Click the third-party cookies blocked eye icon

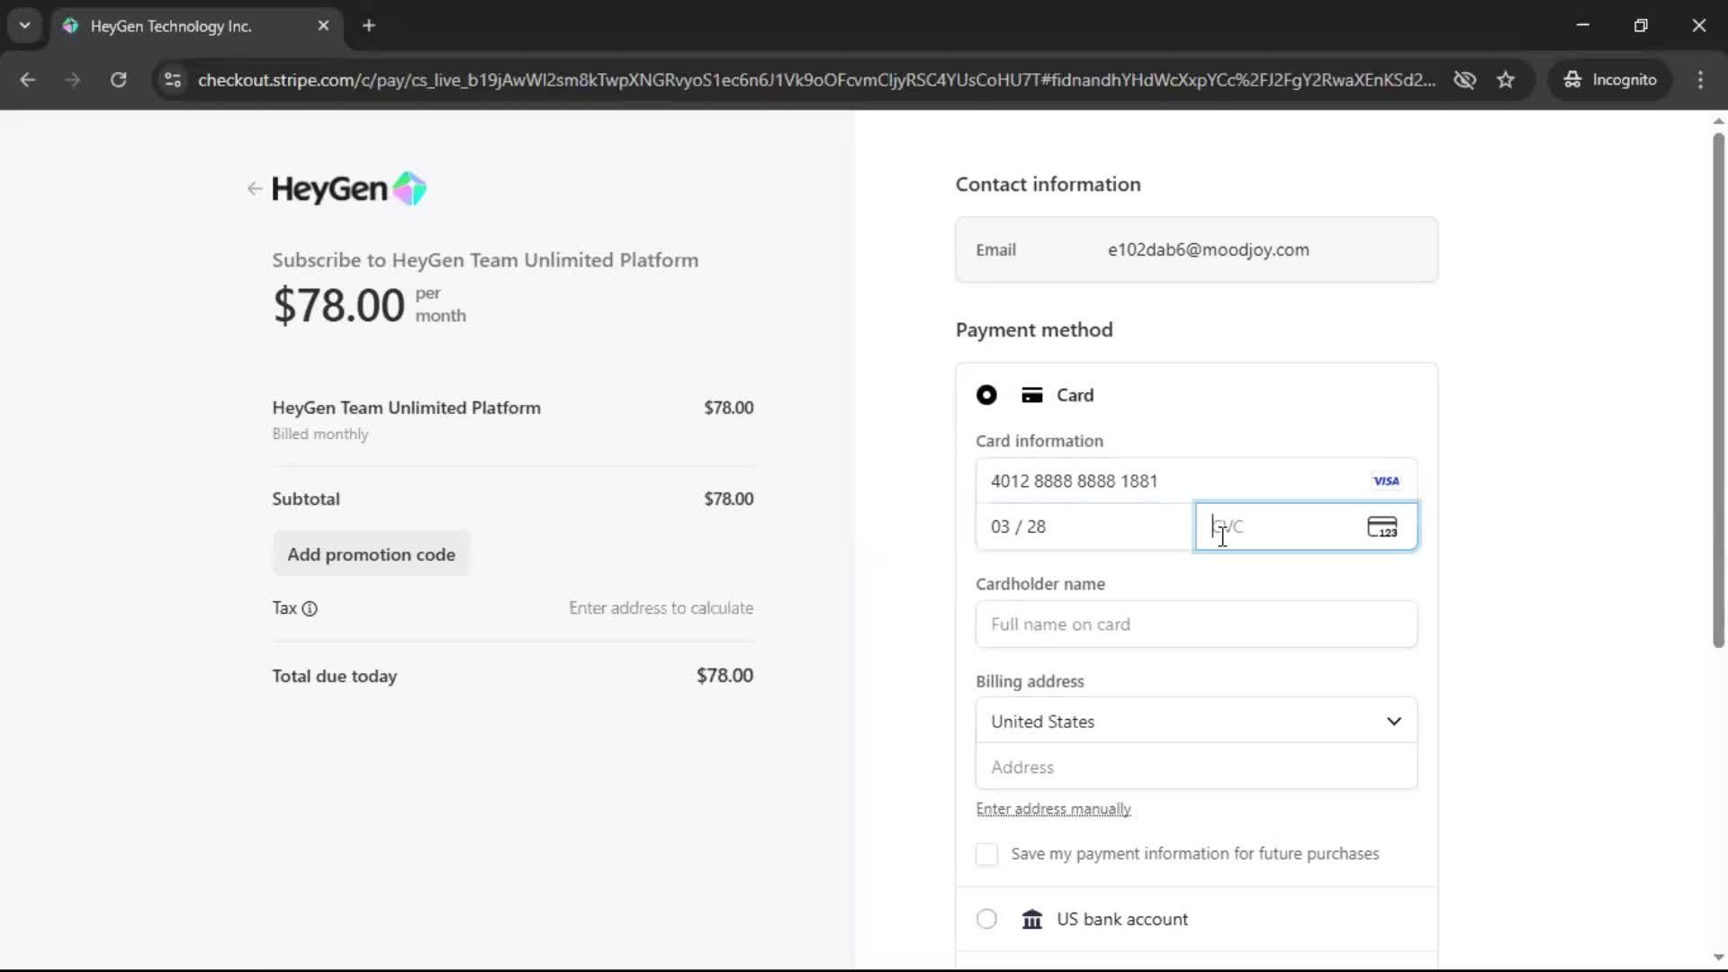click(x=1464, y=80)
